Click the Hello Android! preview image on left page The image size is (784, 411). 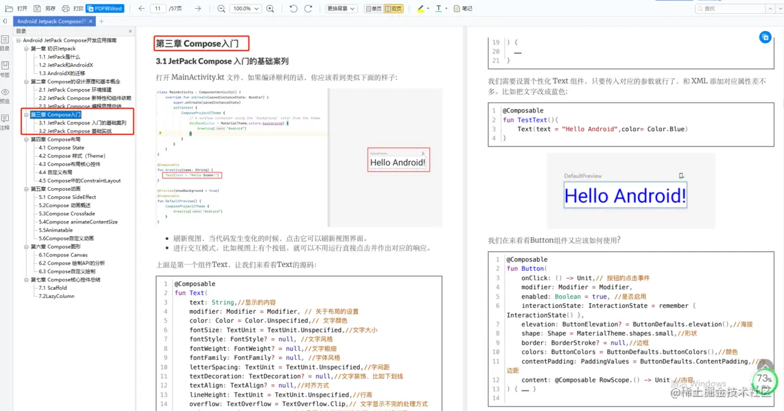point(398,160)
